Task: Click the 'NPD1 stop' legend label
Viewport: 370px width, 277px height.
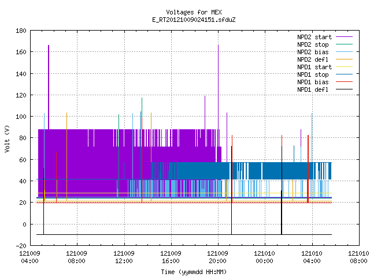Action: click(x=313, y=74)
